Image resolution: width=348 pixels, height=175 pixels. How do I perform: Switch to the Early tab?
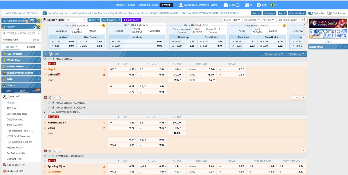pyautogui.click(x=8, y=91)
